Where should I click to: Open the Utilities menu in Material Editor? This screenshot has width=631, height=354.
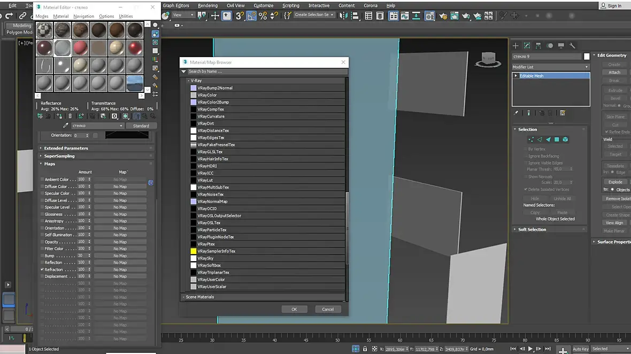(x=126, y=17)
